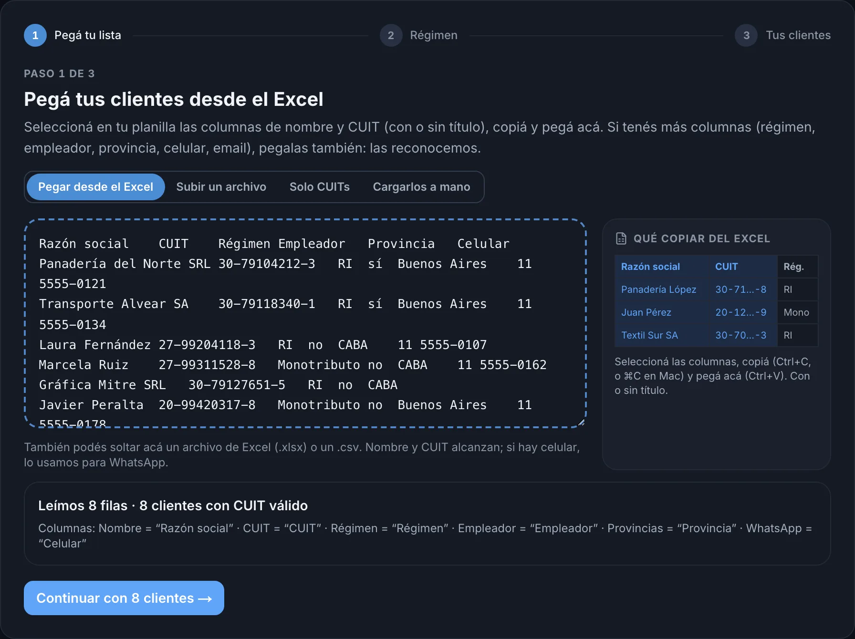
Task: Click the 'Juan Pérez' example cell
Action: pyautogui.click(x=662, y=312)
